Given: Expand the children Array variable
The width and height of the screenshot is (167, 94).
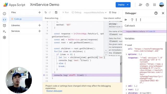Looking at the screenshot, I should pyautogui.click(x=126, y=93).
